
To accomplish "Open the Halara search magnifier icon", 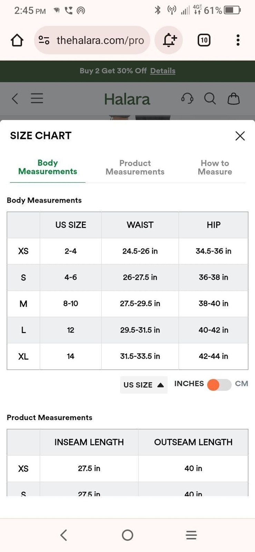I will [x=210, y=99].
